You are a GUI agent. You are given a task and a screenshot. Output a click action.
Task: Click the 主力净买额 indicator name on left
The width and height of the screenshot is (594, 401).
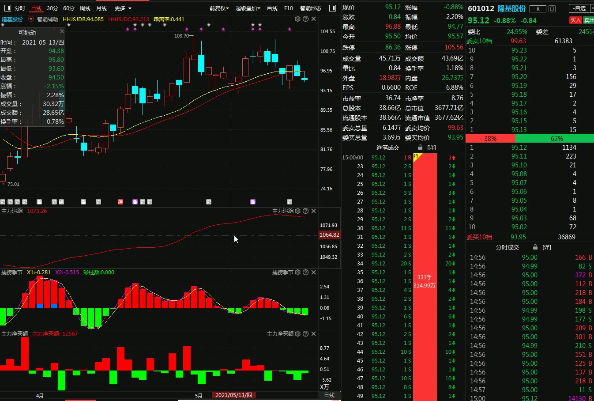coord(15,334)
